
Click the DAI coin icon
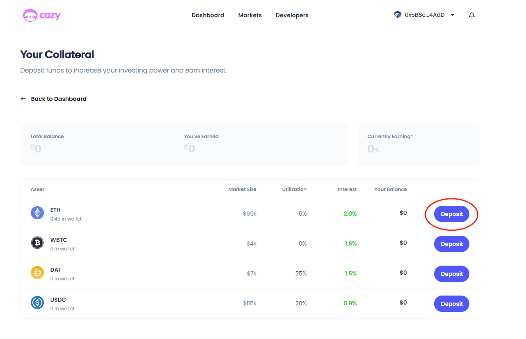coord(37,273)
